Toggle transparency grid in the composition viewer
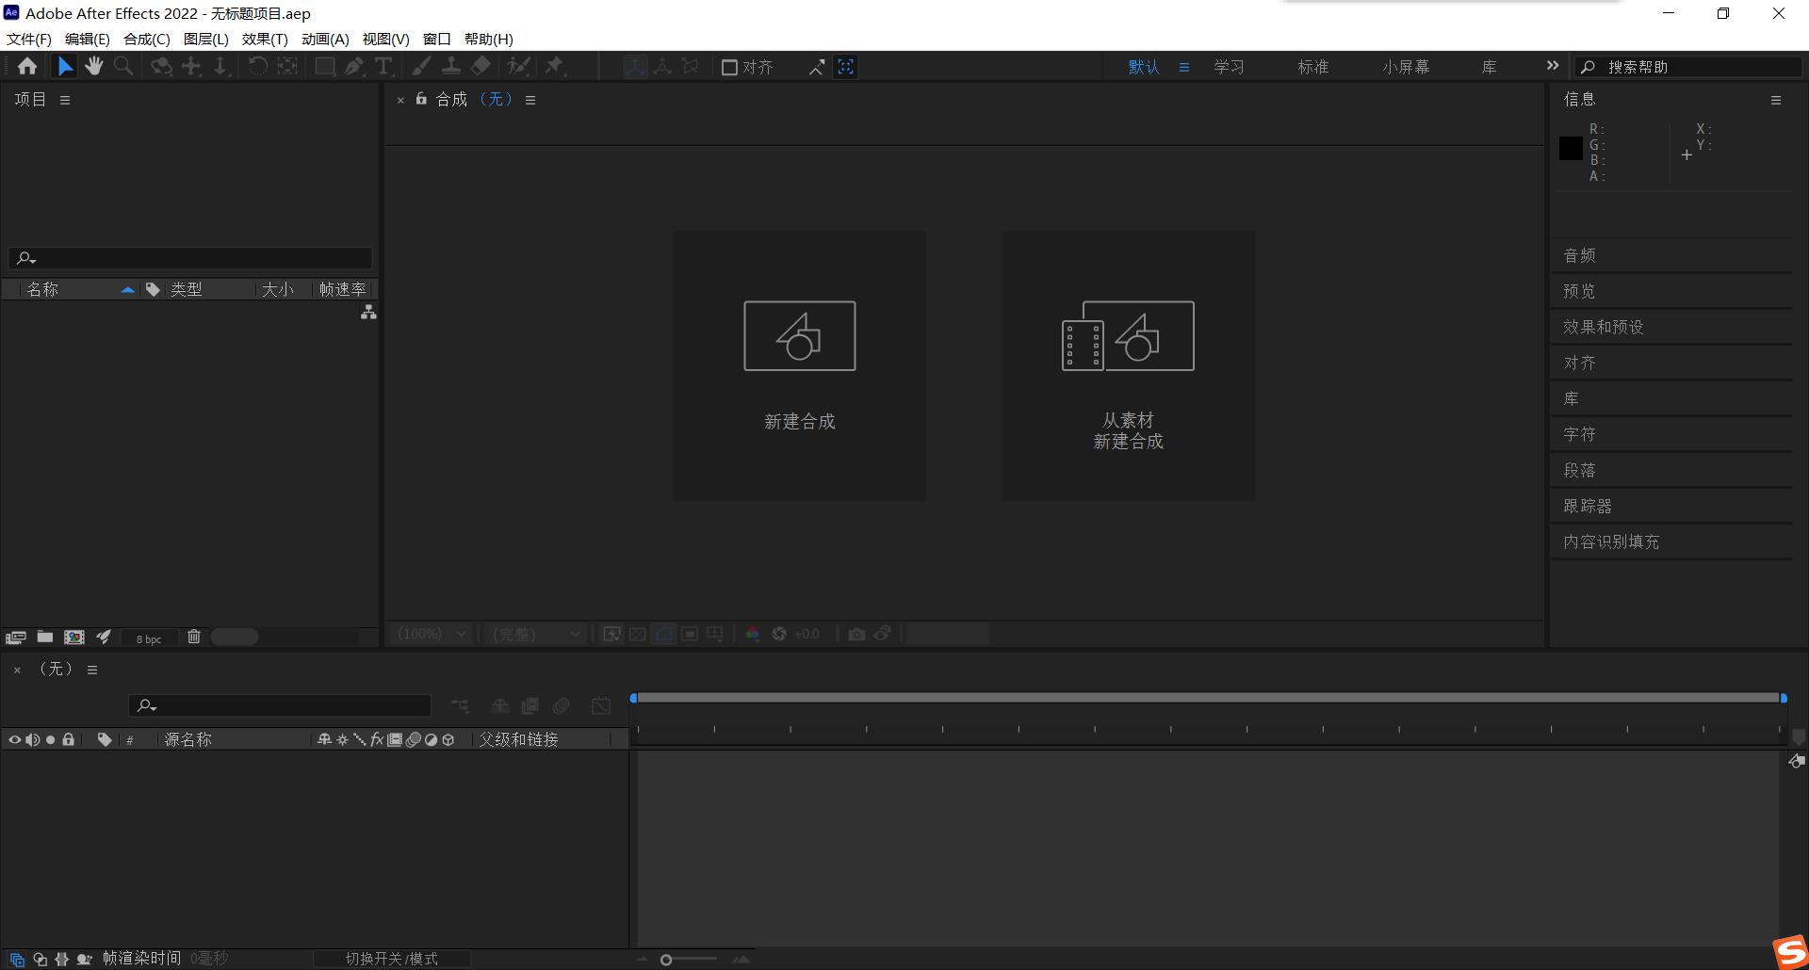 638,634
